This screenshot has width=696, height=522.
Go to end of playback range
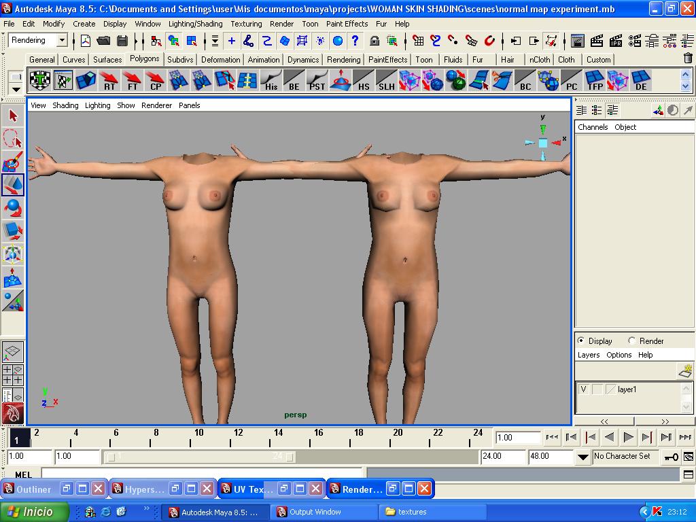pyautogui.click(x=685, y=437)
